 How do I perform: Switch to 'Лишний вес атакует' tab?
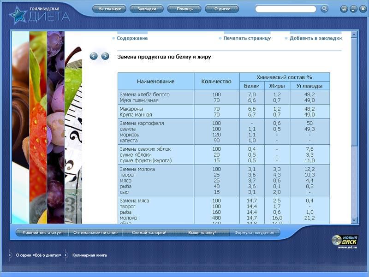pos(43,233)
